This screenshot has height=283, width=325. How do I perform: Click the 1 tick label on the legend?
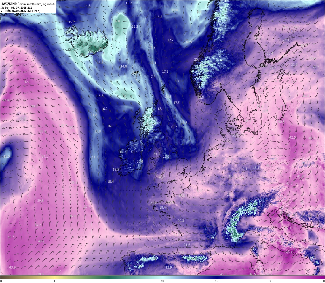[54, 281]
